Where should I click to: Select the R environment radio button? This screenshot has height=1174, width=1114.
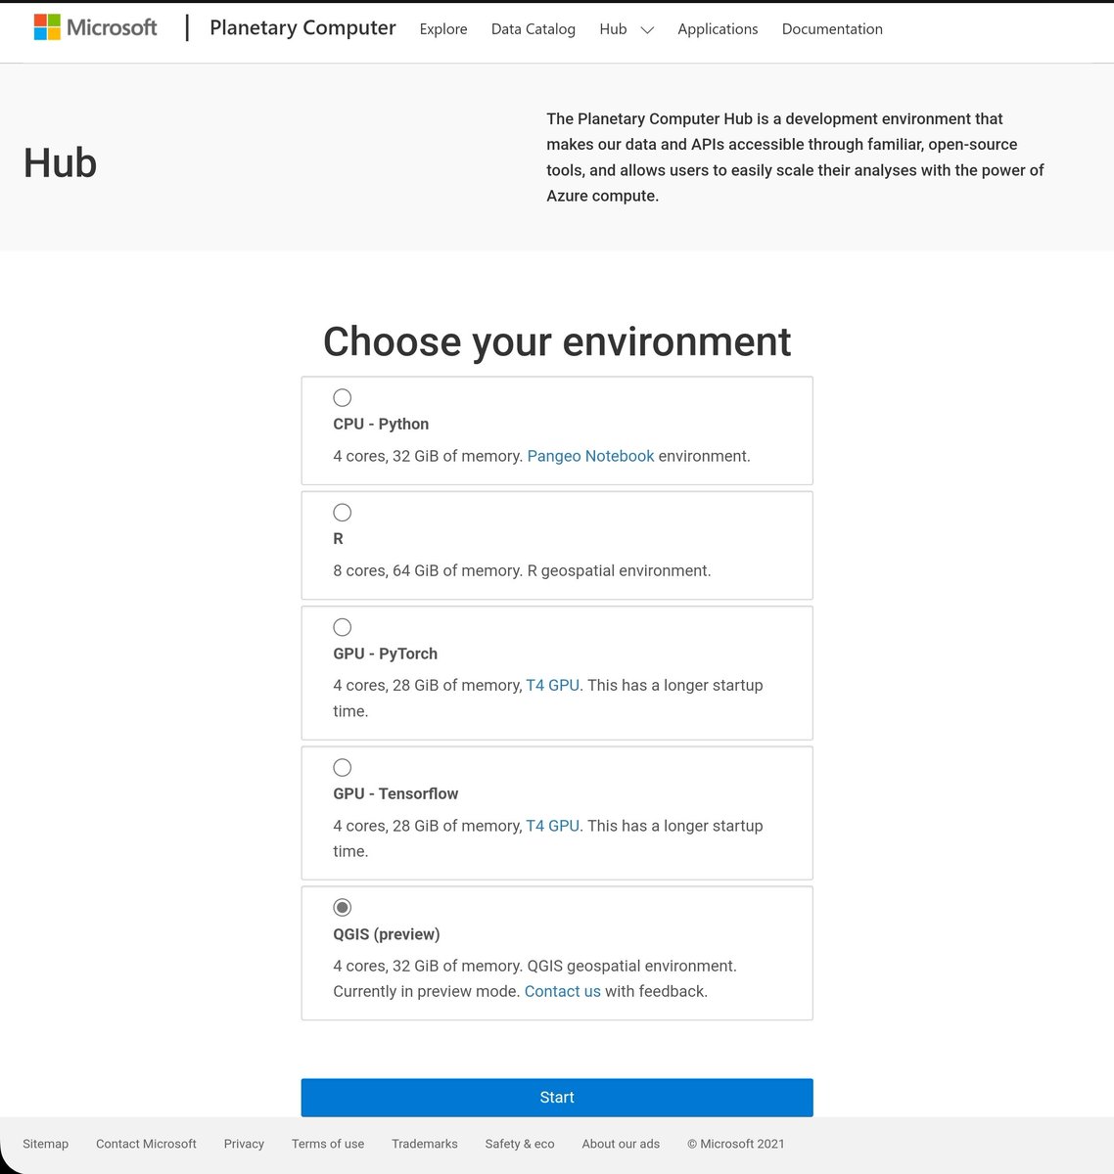click(x=342, y=512)
